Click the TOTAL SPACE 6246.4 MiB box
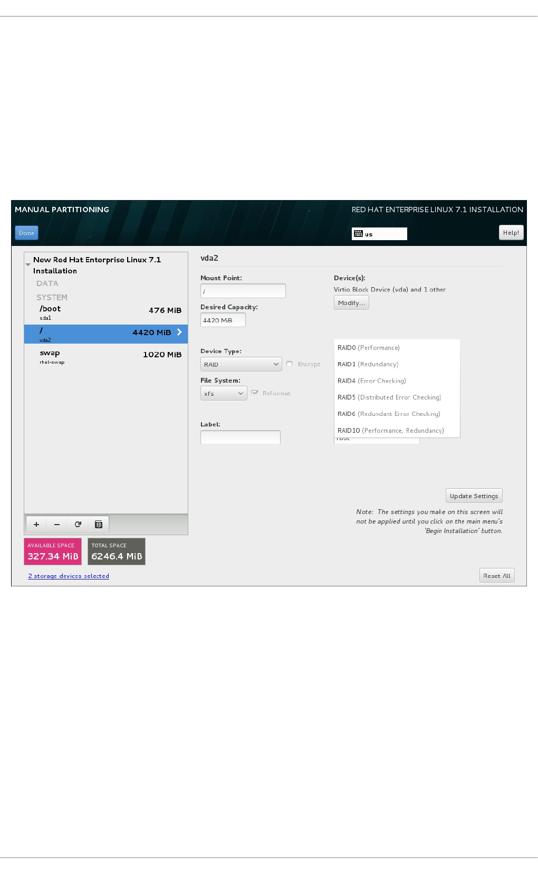Viewport: 538px width, 874px height. pyautogui.click(x=117, y=552)
